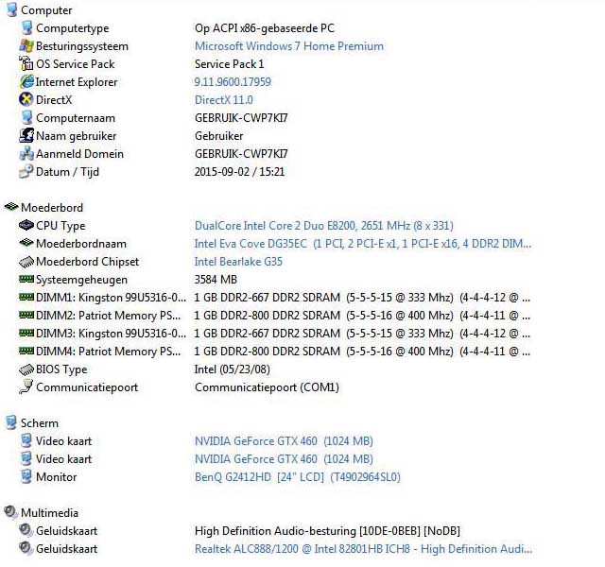Select the 'Aanmeld Domein' label

[x=79, y=154]
